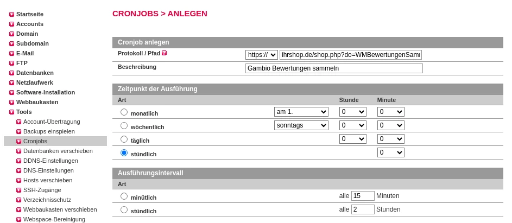Click the red arrow icon beside Datenbanken
512x223 pixels.
pos(12,73)
